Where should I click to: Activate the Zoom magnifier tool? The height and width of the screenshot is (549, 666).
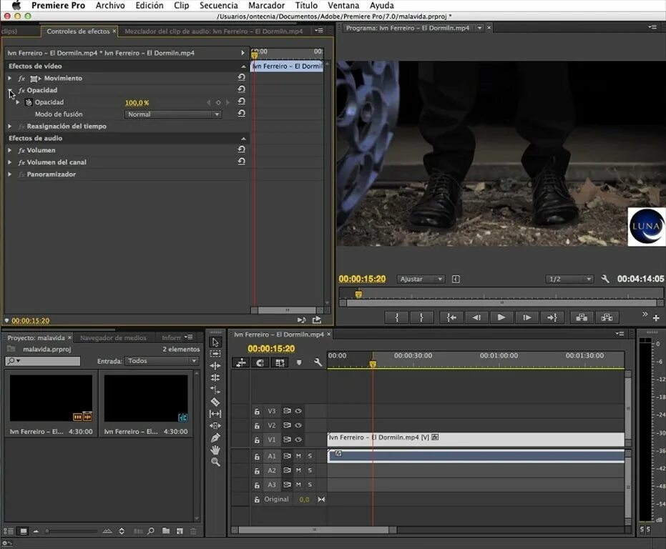(215, 462)
